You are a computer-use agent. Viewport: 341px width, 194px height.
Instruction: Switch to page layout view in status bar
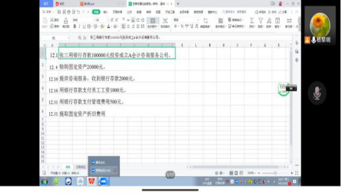click(x=236, y=173)
